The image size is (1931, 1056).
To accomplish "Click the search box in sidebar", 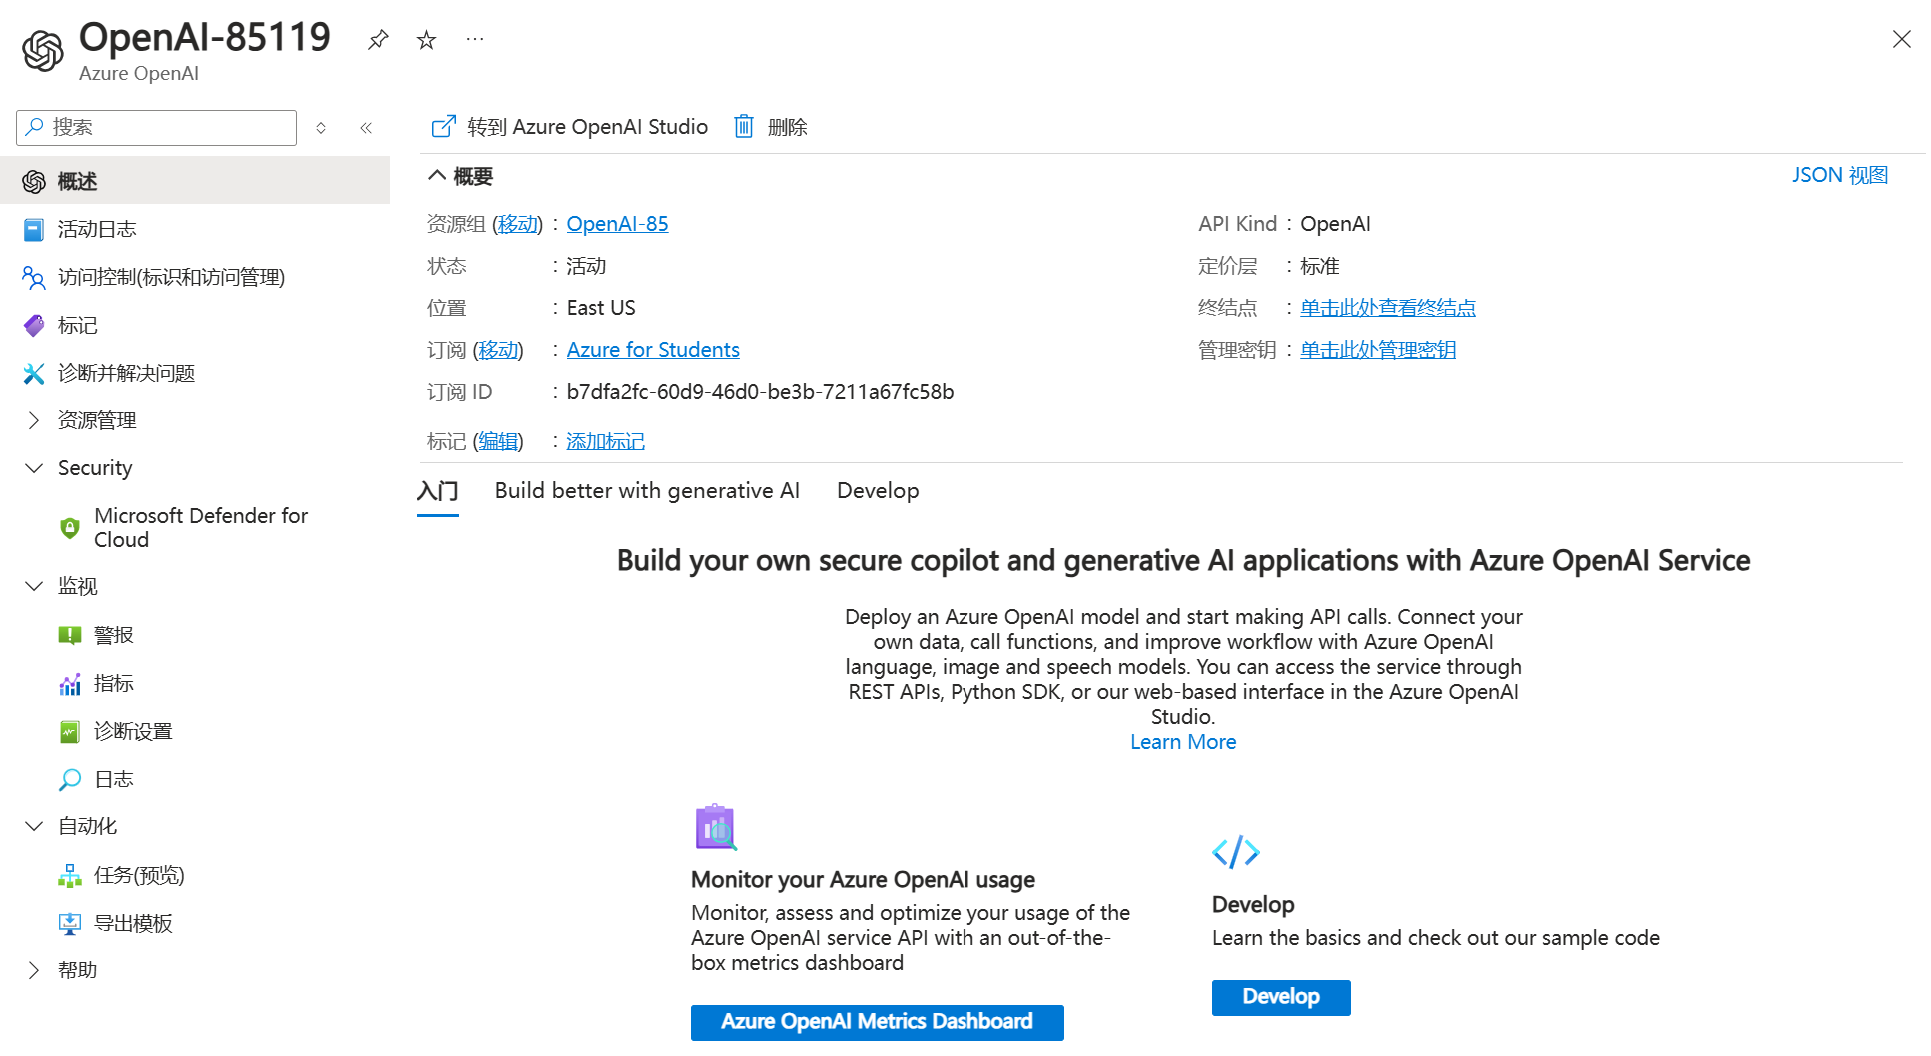I will coord(157,127).
